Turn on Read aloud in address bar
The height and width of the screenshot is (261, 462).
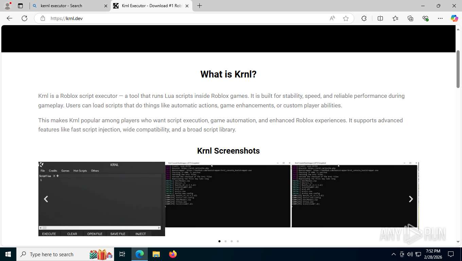coord(332,18)
